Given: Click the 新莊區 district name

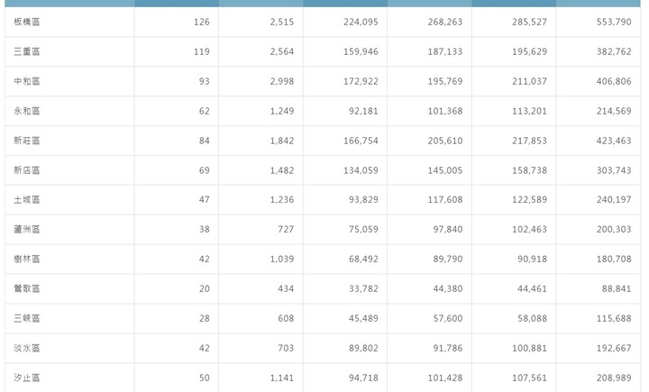Looking at the screenshot, I should (x=28, y=141).
